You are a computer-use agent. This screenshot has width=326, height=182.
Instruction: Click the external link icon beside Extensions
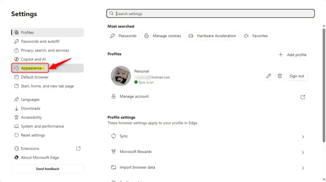point(78,148)
